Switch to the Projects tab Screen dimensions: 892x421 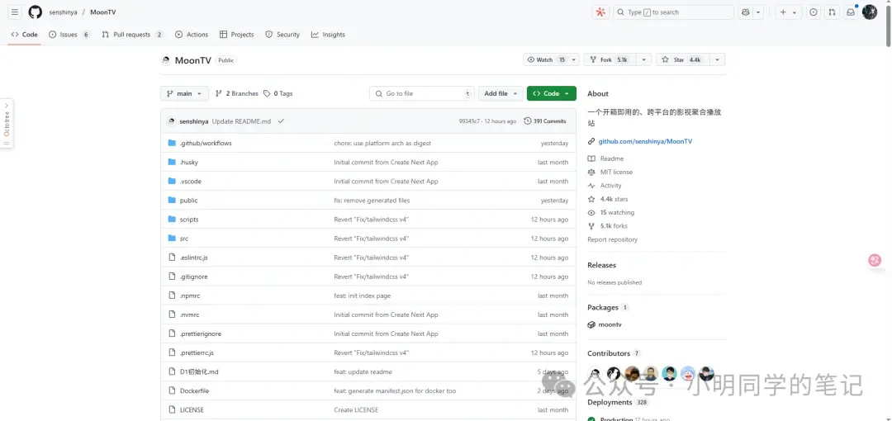pos(237,35)
